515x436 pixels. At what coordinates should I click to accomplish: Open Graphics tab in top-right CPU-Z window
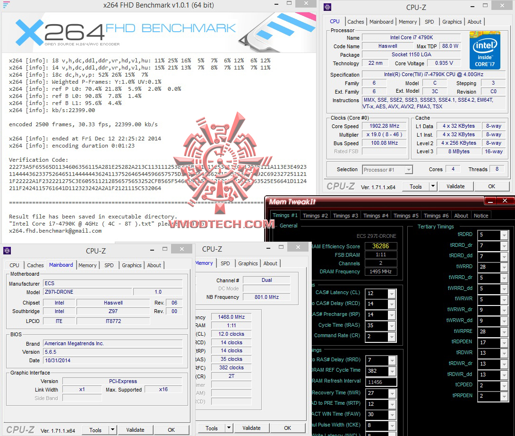tap(452, 22)
